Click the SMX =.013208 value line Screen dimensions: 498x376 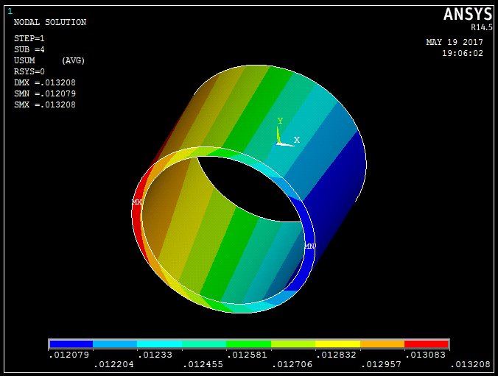tap(45, 105)
